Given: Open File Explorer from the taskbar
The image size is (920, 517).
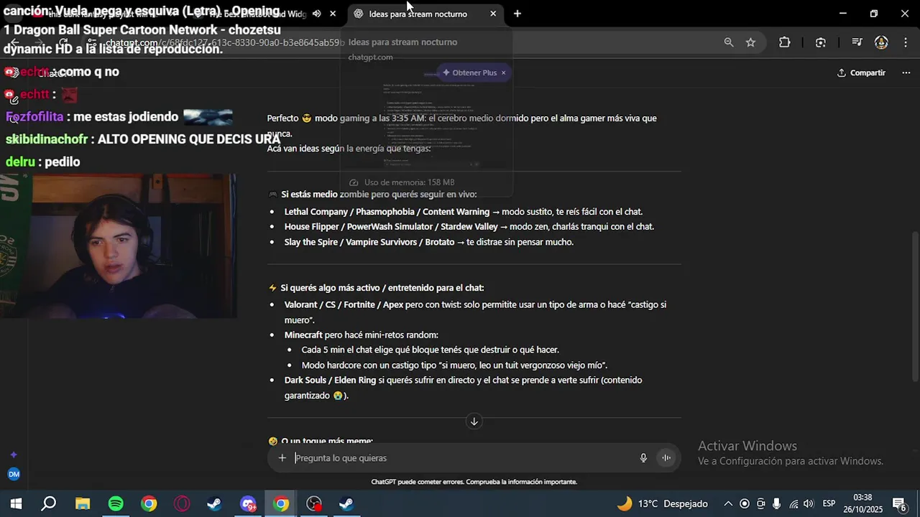Looking at the screenshot, I should 83,503.
